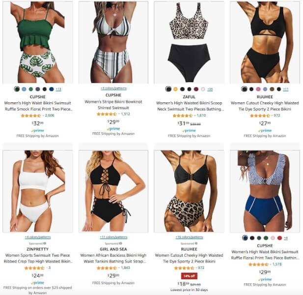Viewport: 303px width, 295px height.
Task: Open the green ruffle CUPSHE swimsuit image
Action: click(38, 42)
